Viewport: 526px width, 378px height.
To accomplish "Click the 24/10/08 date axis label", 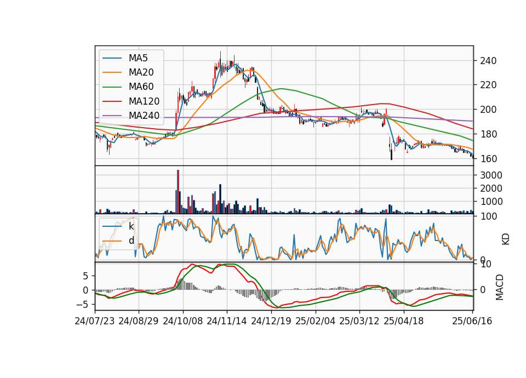I will [x=183, y=321].
